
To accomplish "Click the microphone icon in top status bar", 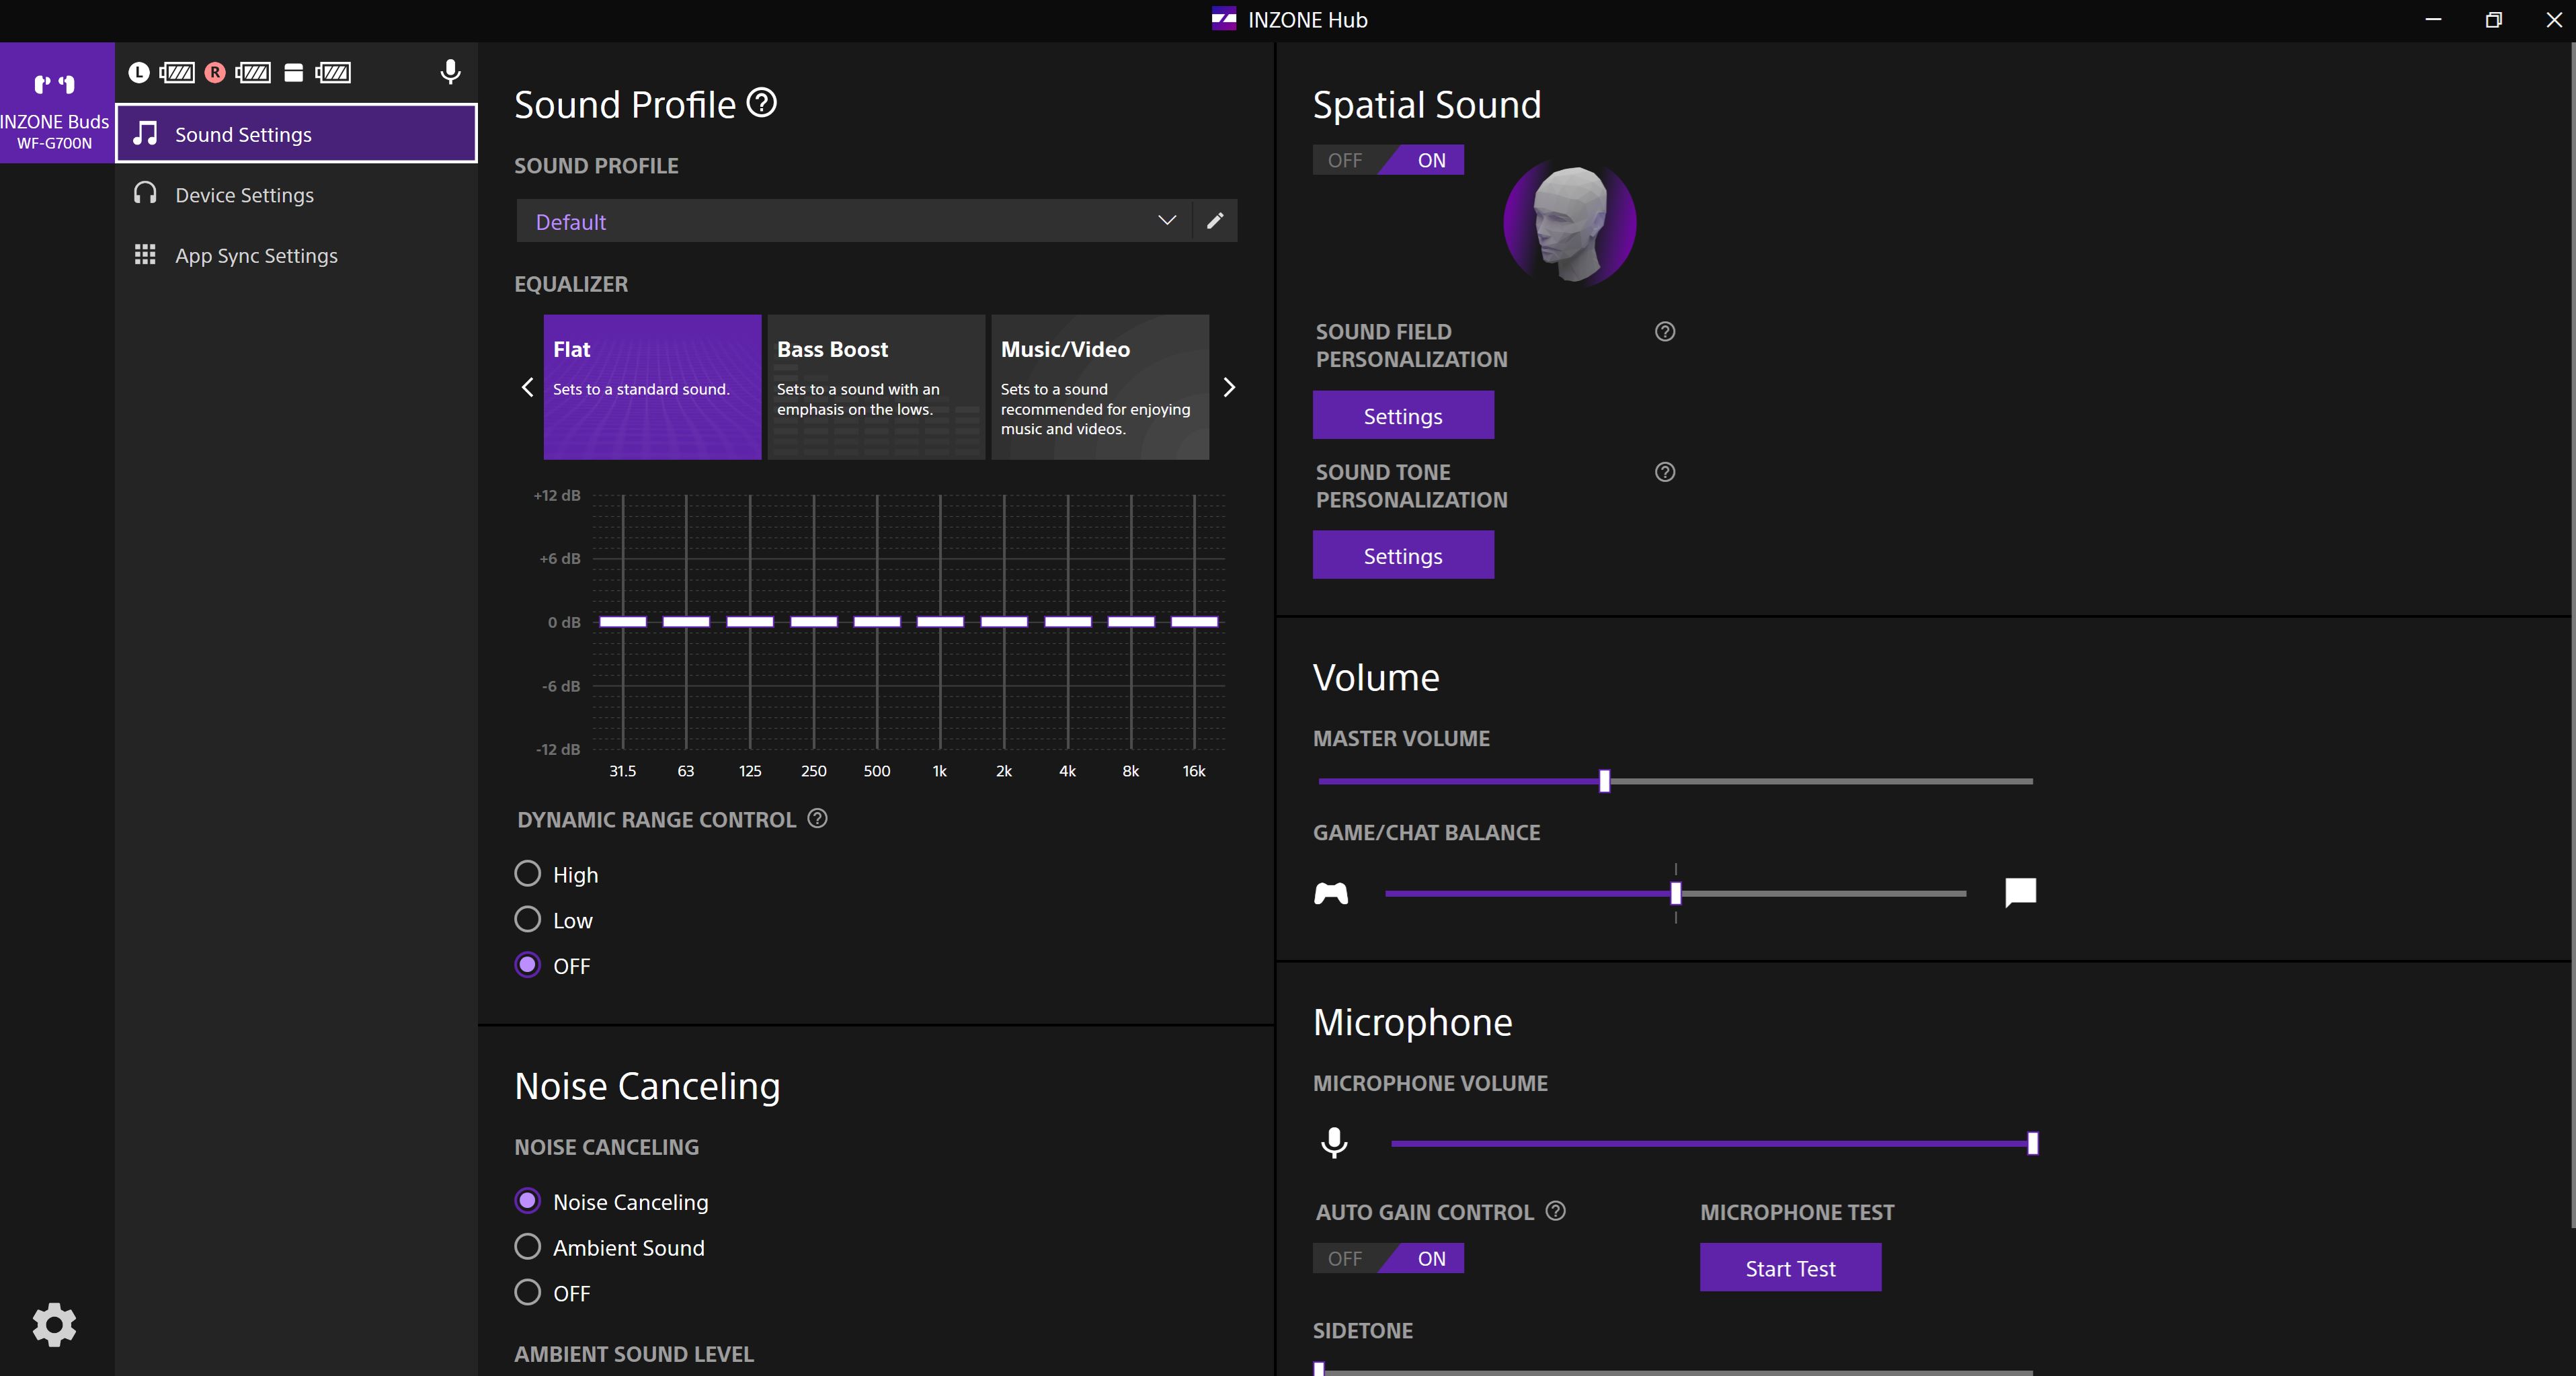I will pyautogui.click(x=450, y=72).
